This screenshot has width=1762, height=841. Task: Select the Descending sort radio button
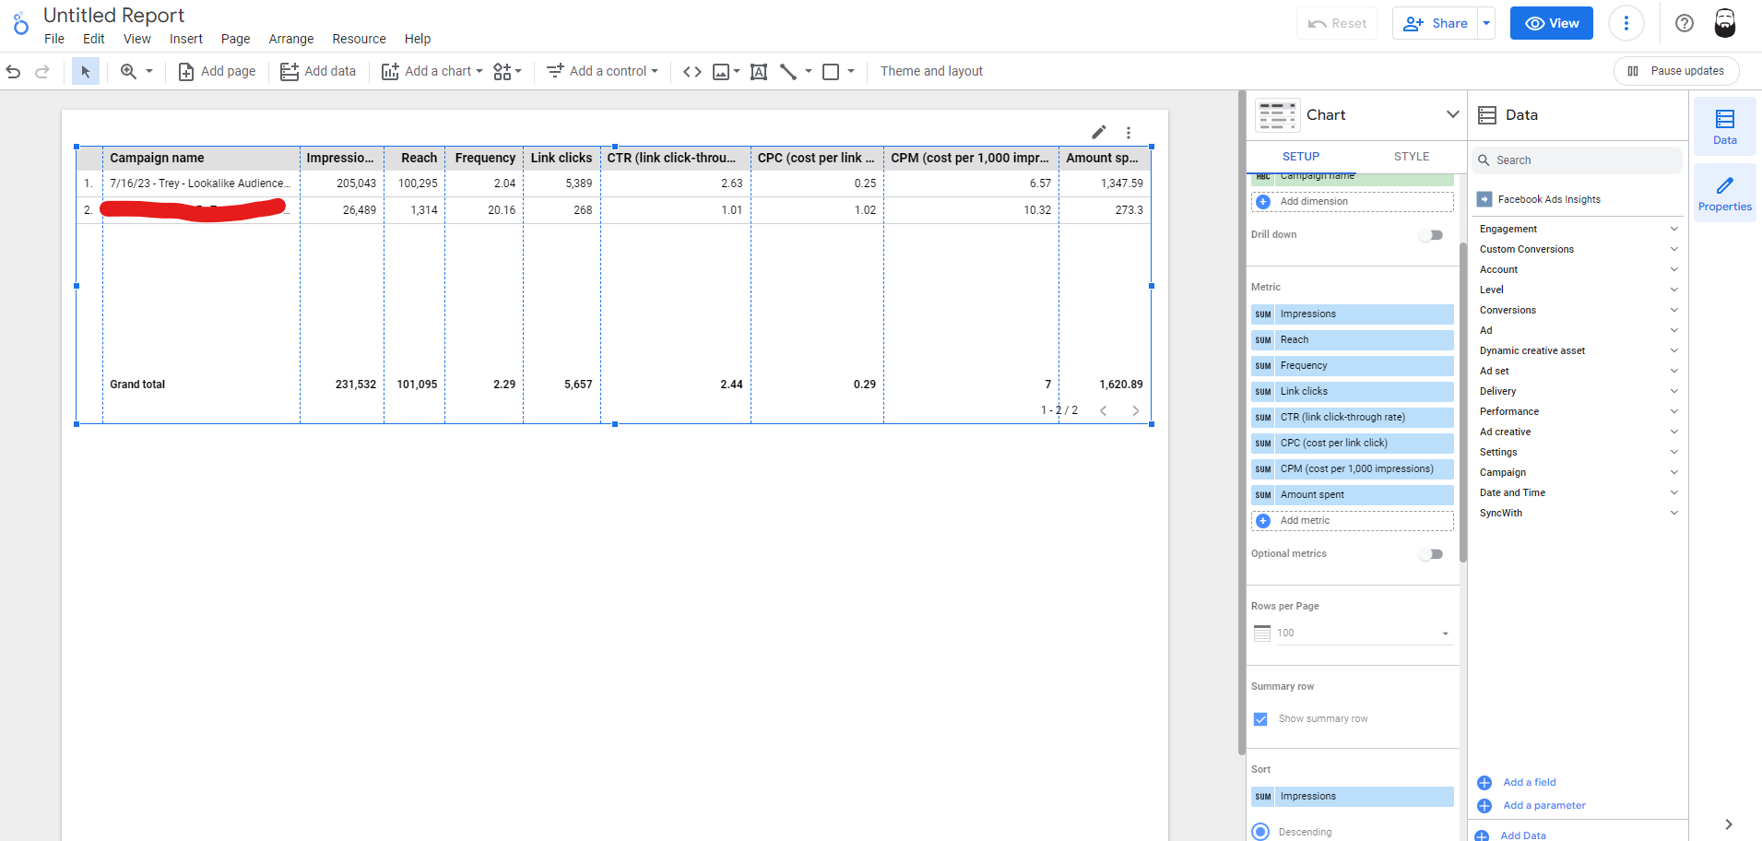1260,832
